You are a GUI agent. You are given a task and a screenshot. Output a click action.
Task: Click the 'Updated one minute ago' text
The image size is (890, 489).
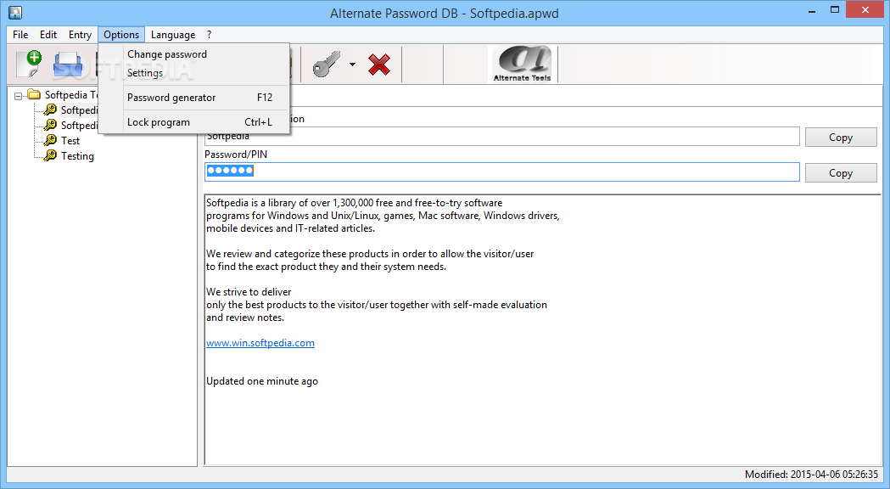[261, 381]
